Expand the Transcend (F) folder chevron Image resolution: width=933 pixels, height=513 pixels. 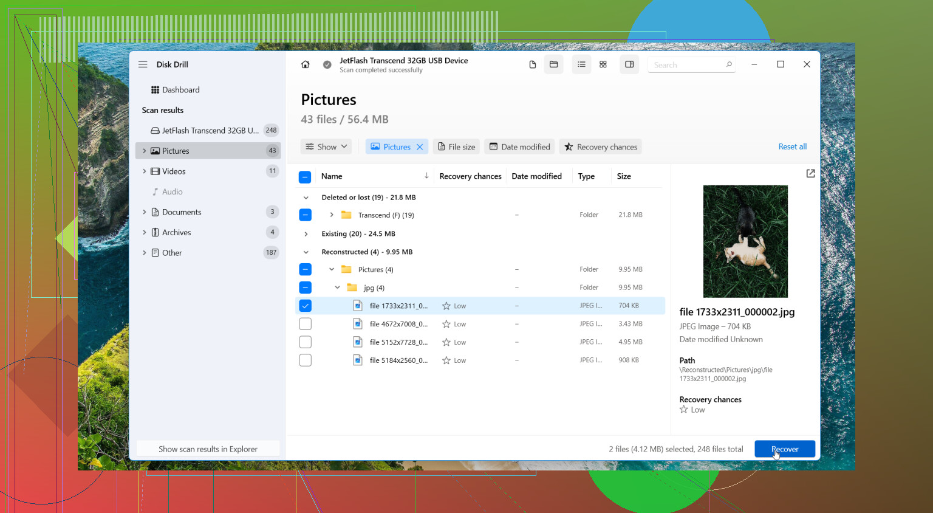332,215
